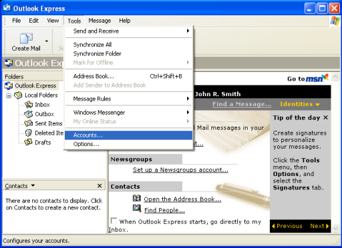Click the Local Folders icon

pyautogui.click(x=18, y=95)
